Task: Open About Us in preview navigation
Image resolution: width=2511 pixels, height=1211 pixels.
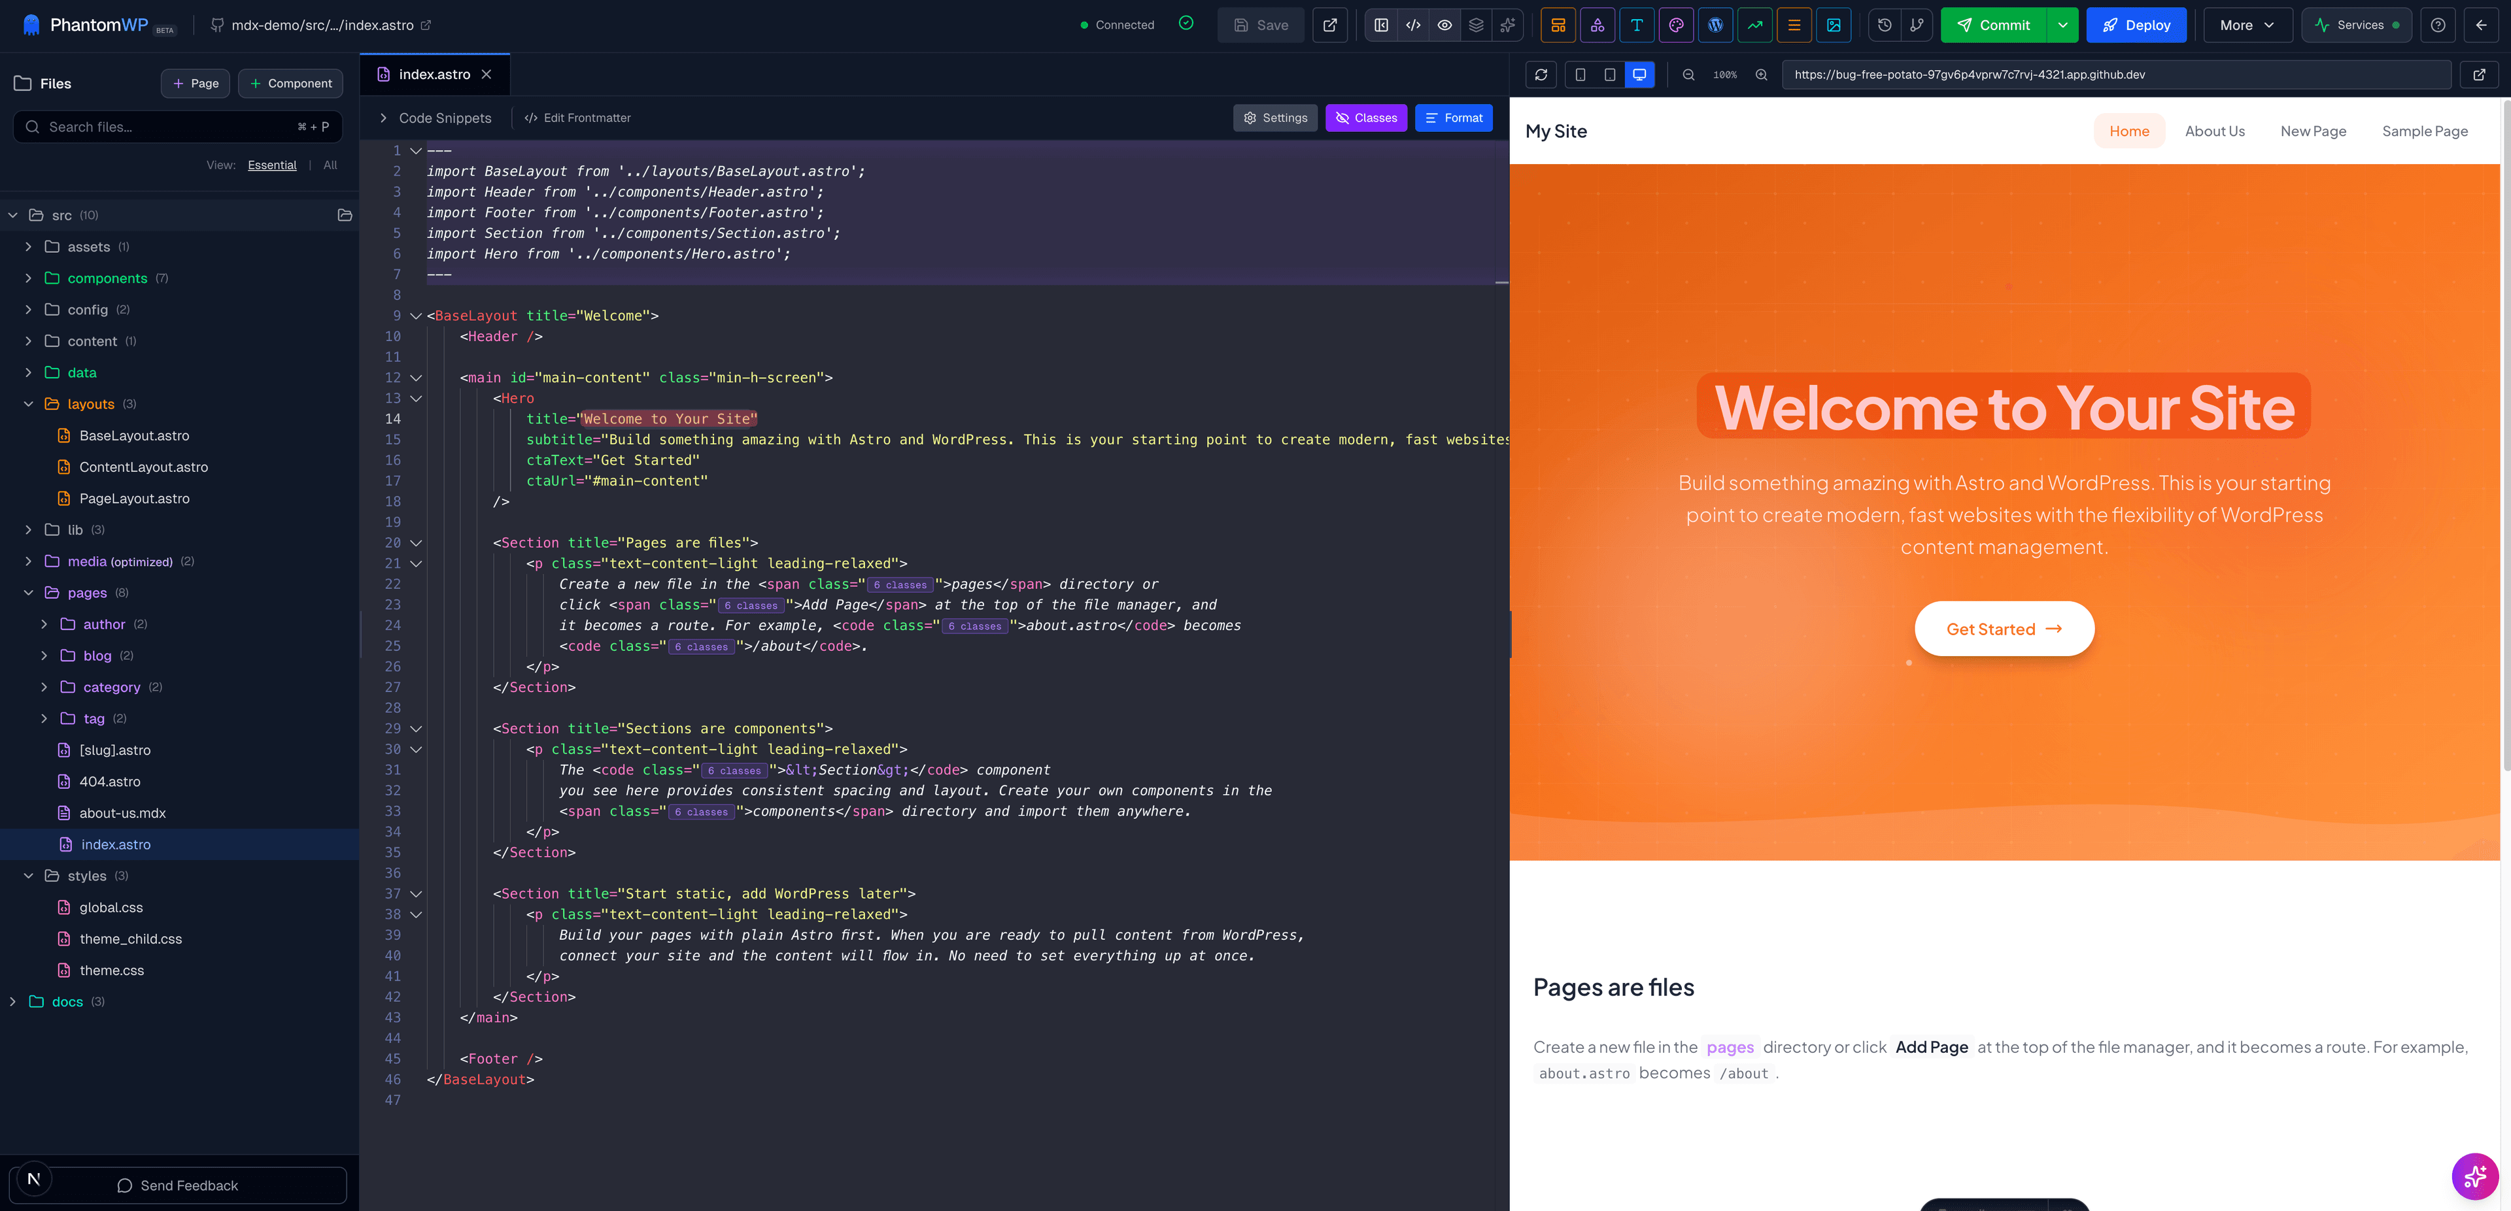Action: tap(2213, 131)
